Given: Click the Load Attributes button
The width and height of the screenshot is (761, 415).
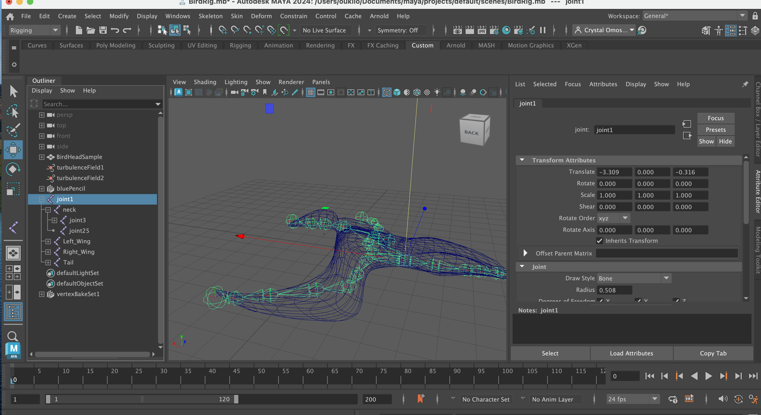Looking at the screenshot, I should click(631, 353).
